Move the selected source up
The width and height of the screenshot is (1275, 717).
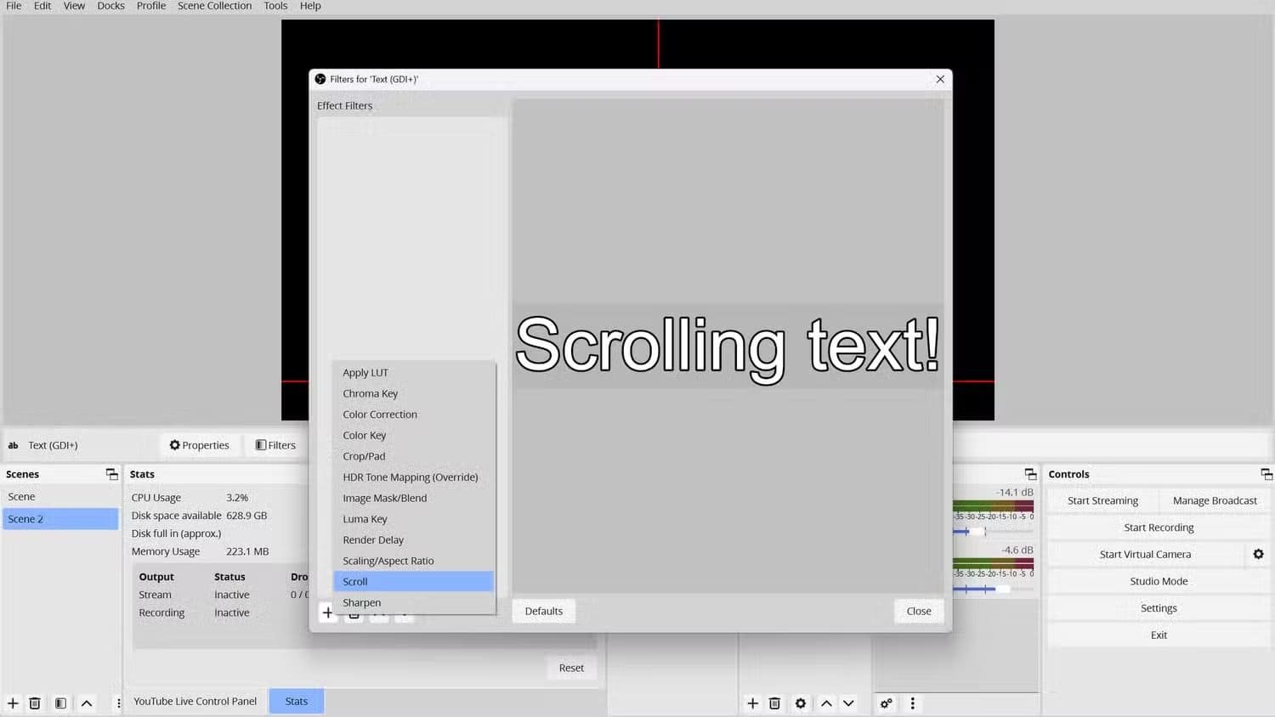(x=826, y=703)
